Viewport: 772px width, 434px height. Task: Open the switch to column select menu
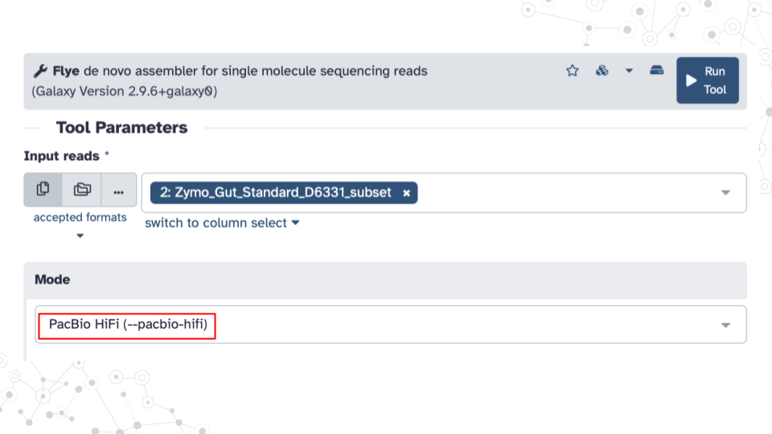222,223
